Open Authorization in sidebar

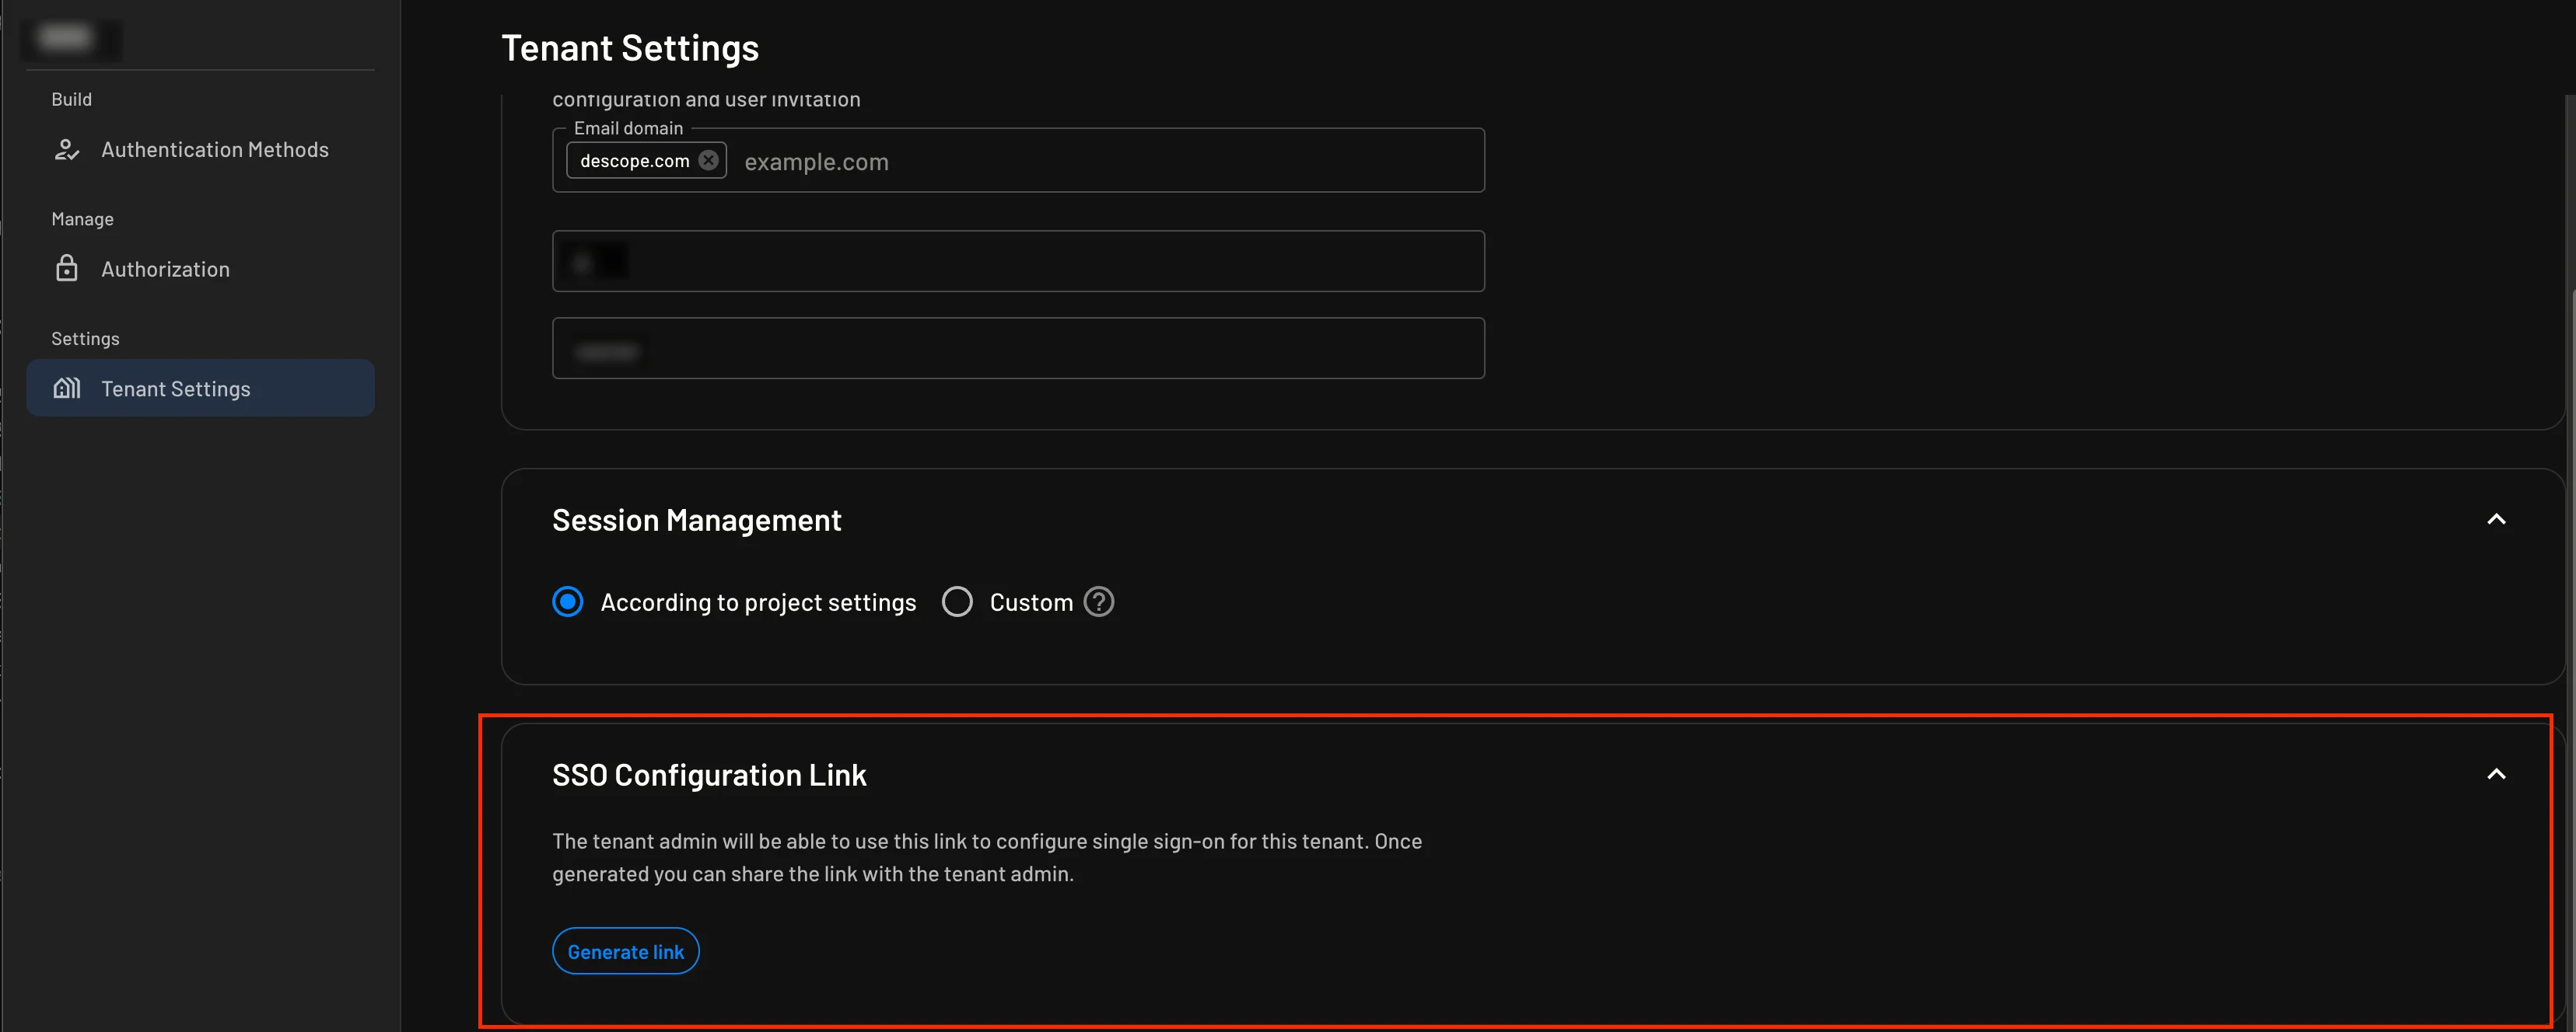coord(200,269)
